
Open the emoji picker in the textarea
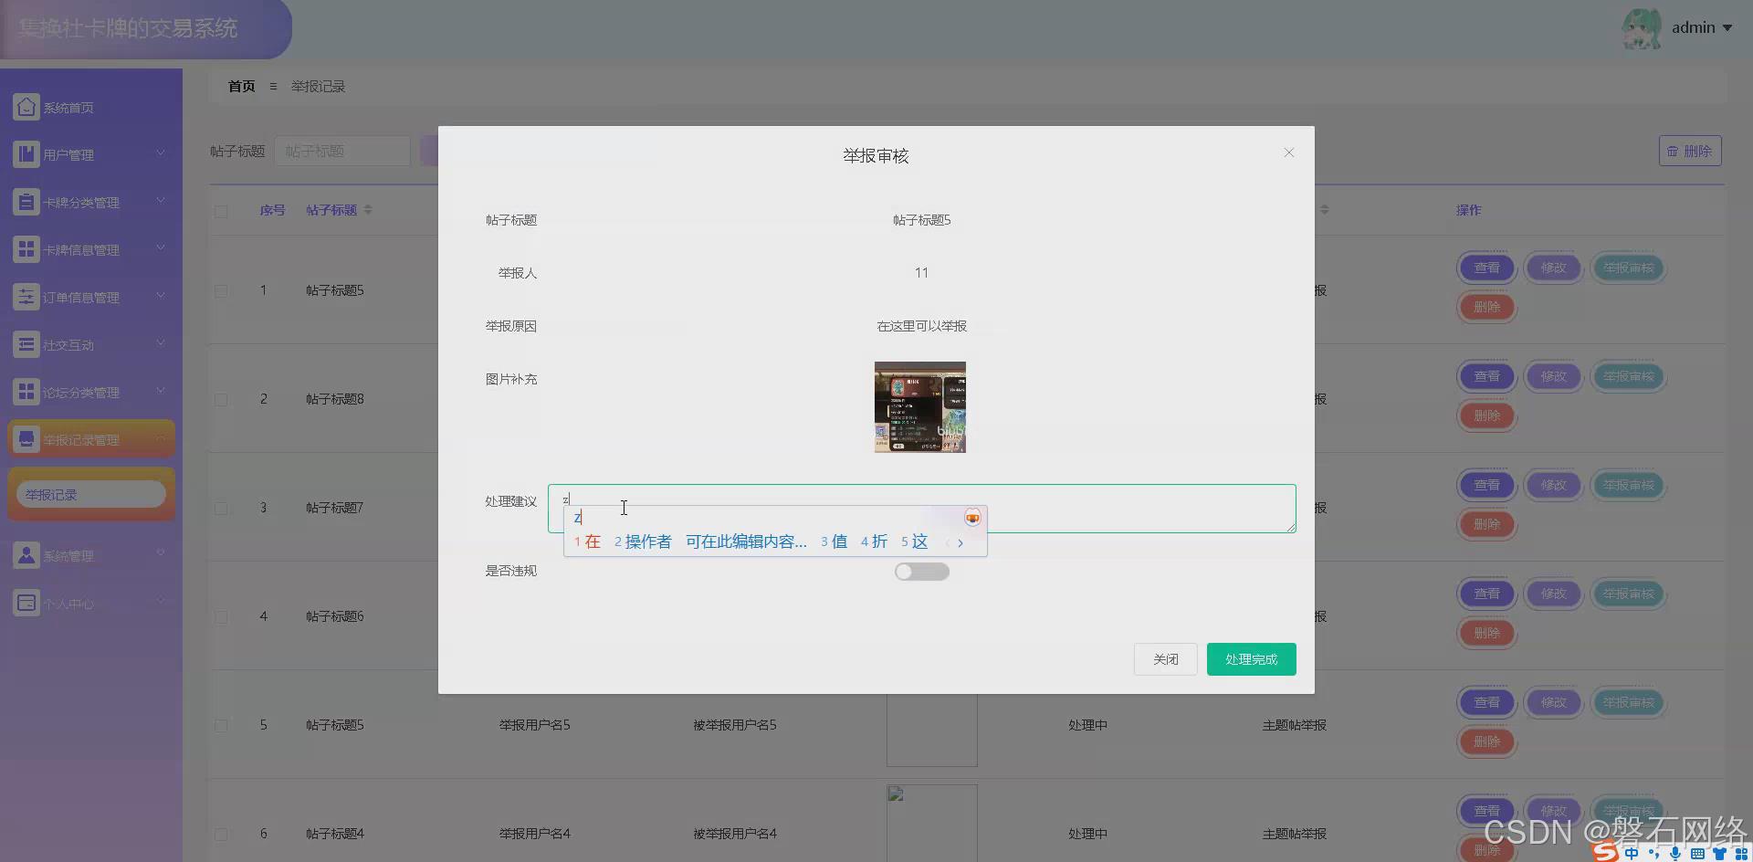(971, 517)
